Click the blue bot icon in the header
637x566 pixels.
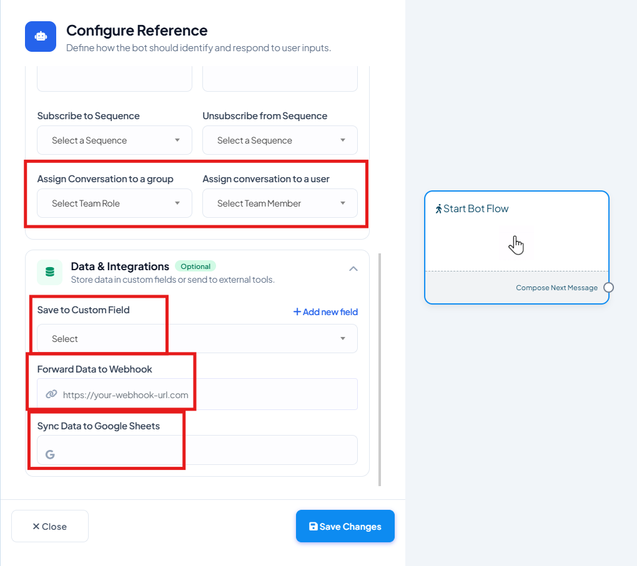click(41, 37)
